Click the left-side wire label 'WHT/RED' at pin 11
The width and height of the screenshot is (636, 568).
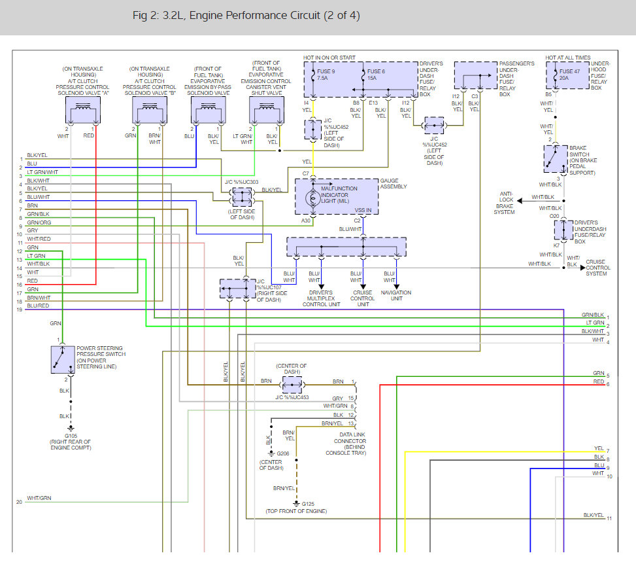click(x=39, y=239)
